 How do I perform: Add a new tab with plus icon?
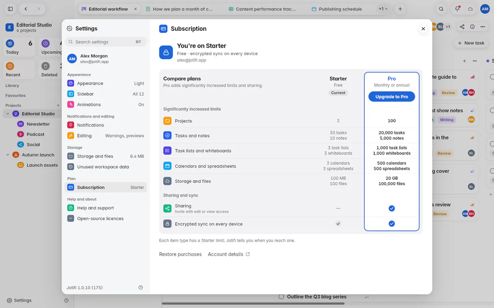[400, 9]
